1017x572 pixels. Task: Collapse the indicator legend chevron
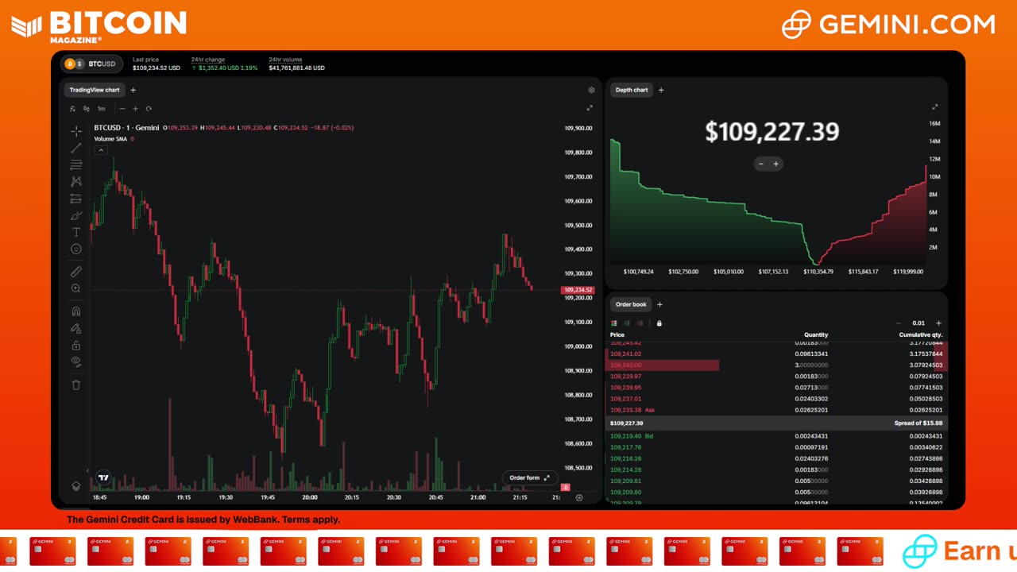pyautogui.click(x=101, y=150)
